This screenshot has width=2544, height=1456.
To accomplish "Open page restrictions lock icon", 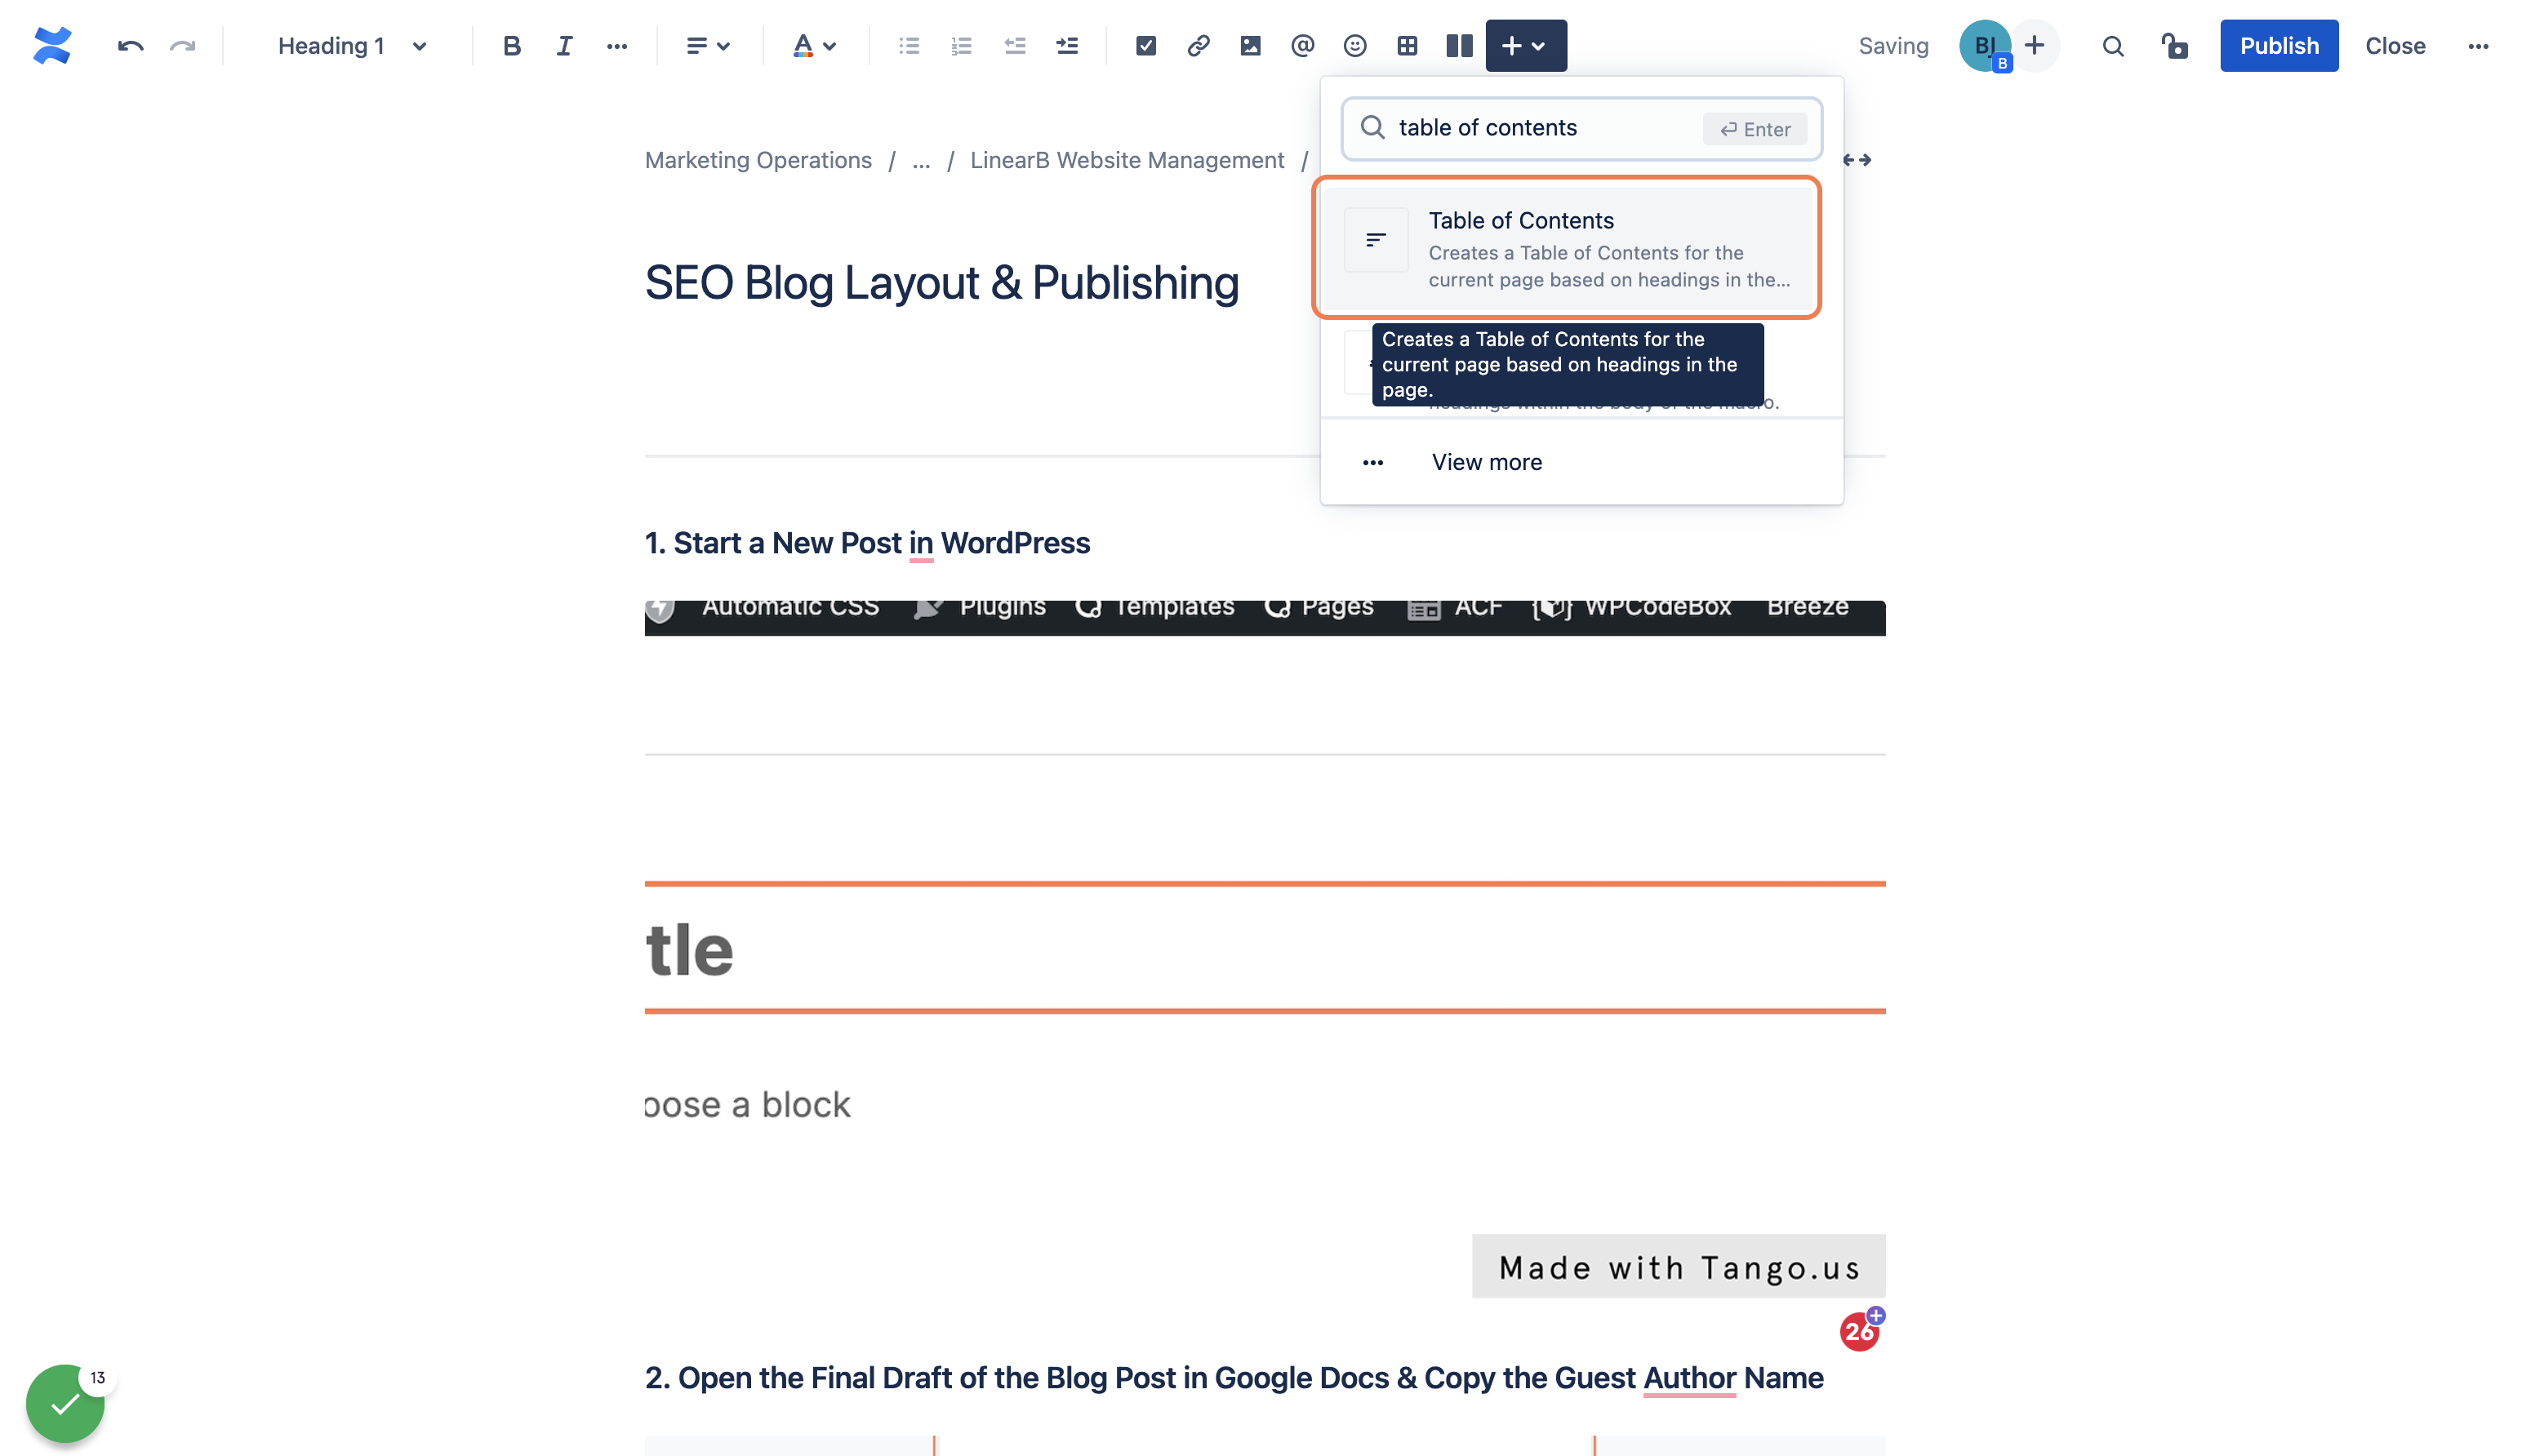I will click(x=2174, y=46).
